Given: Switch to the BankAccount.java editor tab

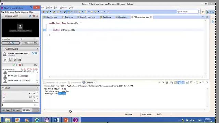Looking at the screenshot, I should (x=87, y=17).
